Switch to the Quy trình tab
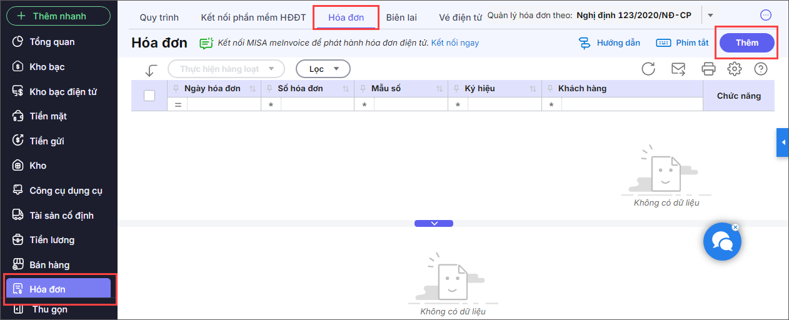789x320 pixels. [x=159, y=17]
